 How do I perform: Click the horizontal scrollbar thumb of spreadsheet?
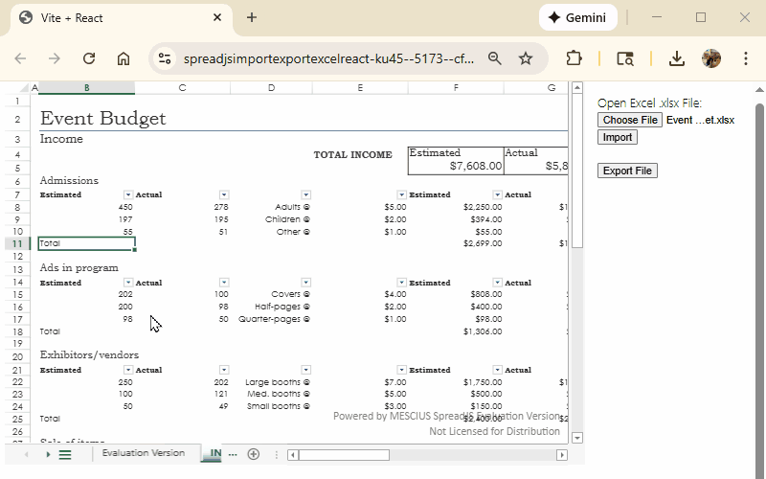coord(345,455)
